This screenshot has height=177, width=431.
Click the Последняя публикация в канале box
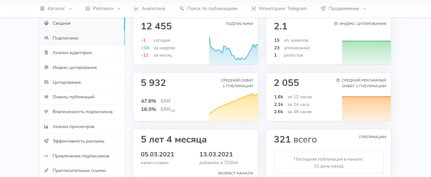328,162
